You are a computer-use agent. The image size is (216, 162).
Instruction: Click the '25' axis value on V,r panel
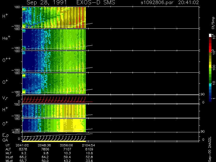point(18,95)
